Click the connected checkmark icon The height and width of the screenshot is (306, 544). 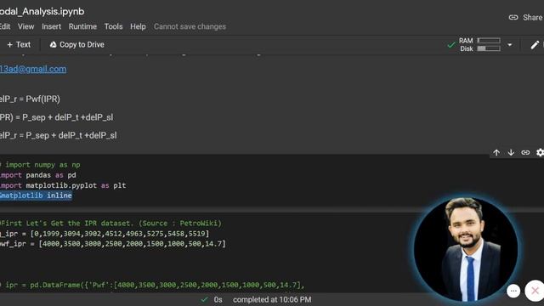(451, 45)
